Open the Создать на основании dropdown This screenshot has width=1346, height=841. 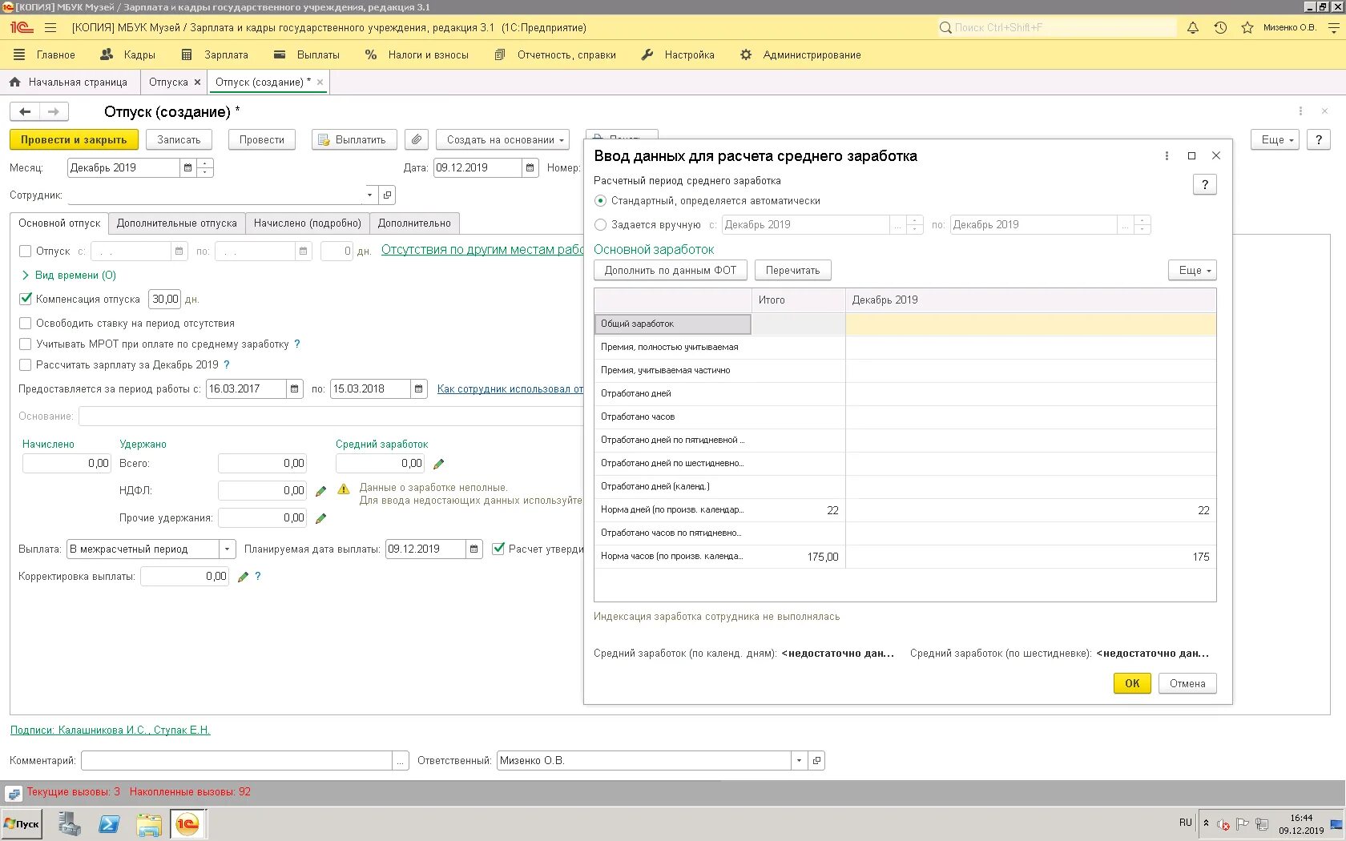pos(505,139)
